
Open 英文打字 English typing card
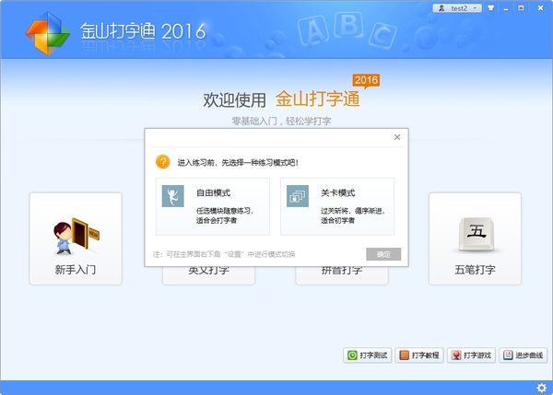208,274
